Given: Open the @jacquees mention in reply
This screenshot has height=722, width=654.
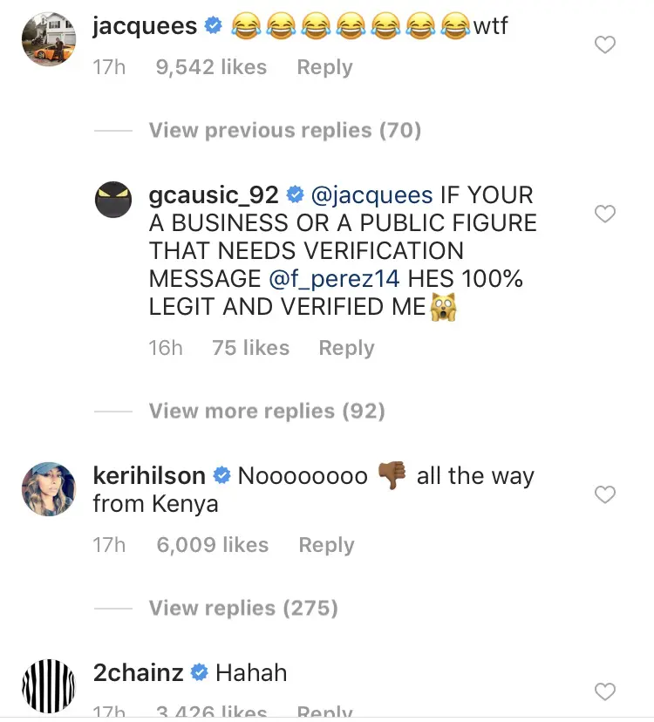Looking at the screenshot, I should click(x=371, y=194).
